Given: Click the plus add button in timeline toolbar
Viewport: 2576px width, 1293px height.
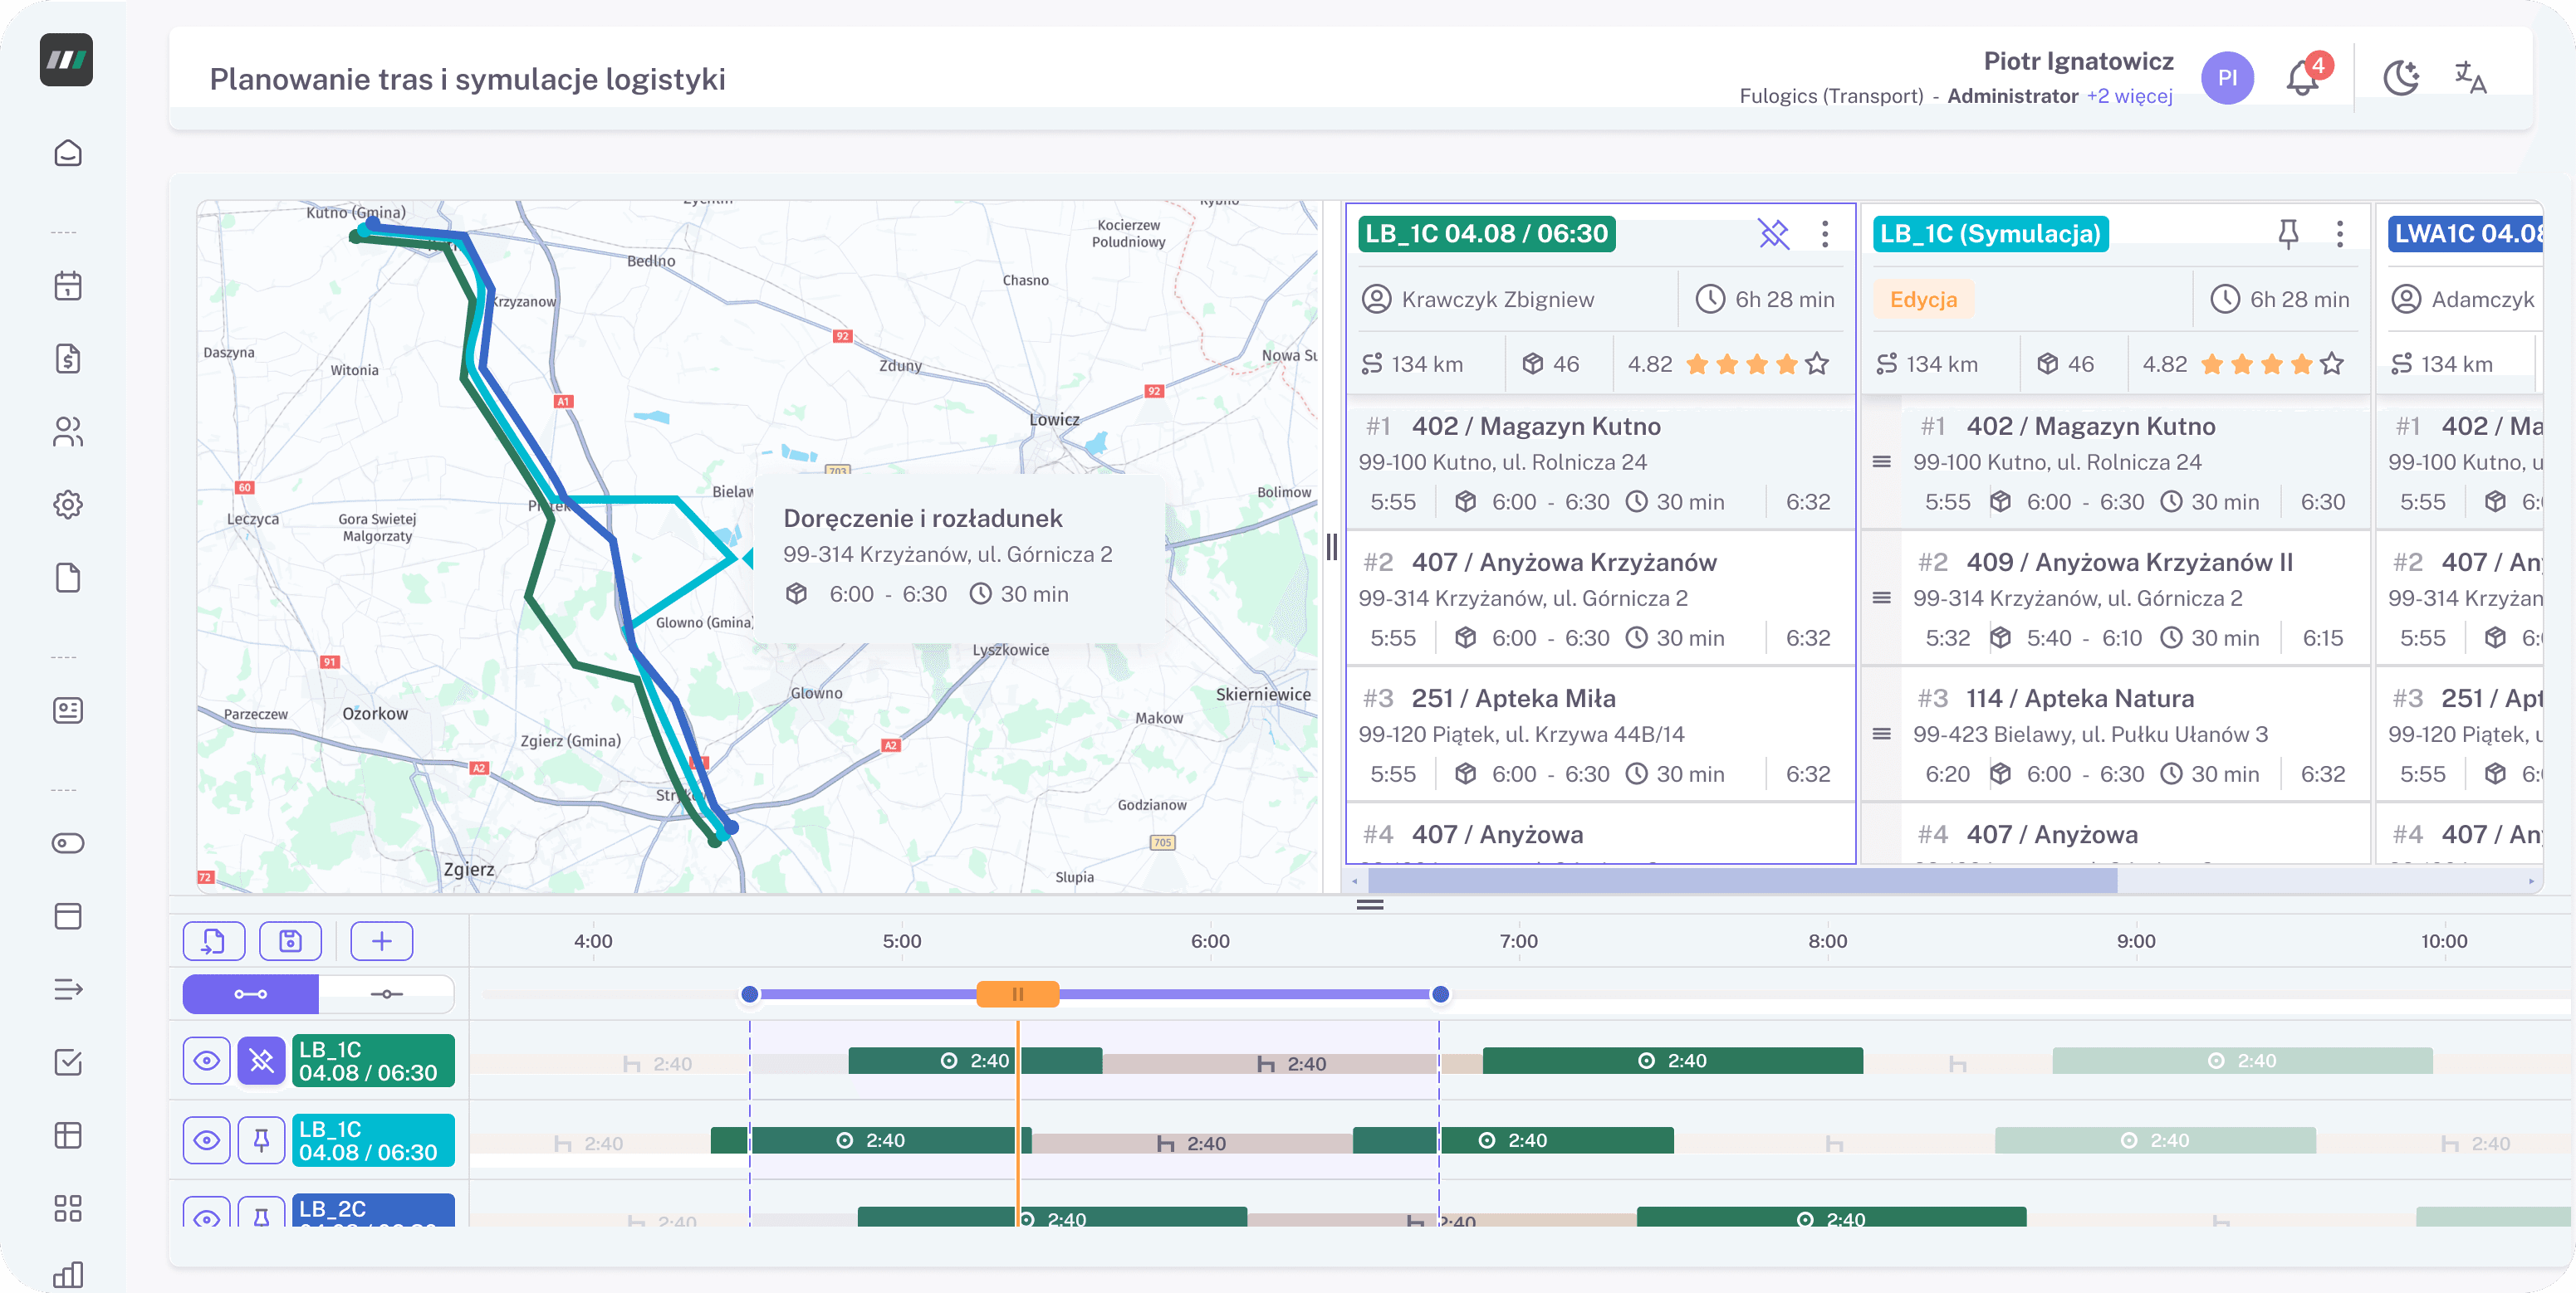Looking at the screenshot, I should [x=382, y=940].
